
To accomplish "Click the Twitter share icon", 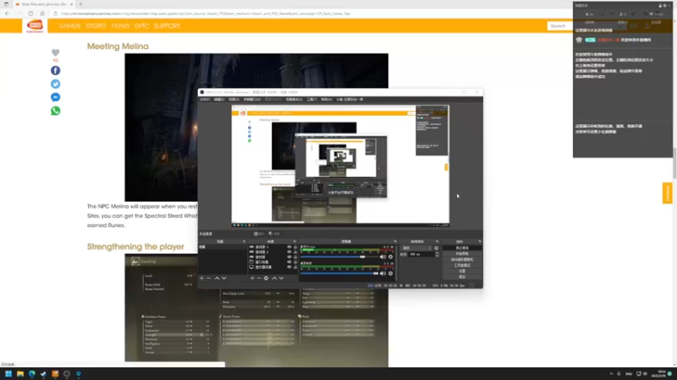I will (x=55, y=84).
